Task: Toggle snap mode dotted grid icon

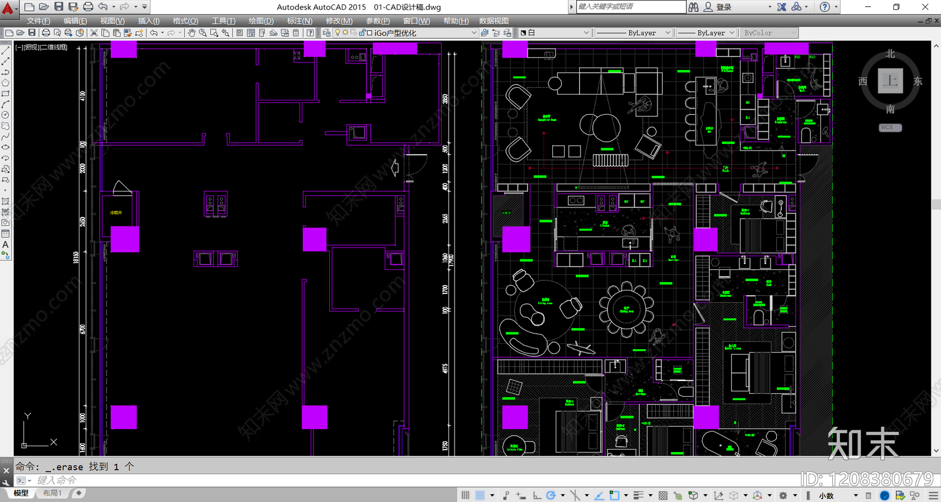Action: (480, 496)
